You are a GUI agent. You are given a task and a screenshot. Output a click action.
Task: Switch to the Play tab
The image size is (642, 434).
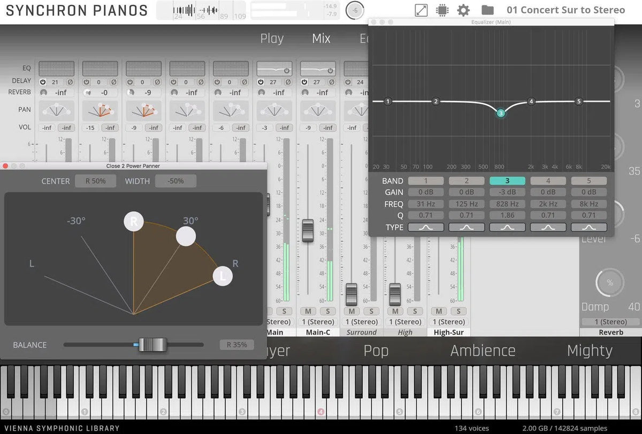tap(272, 38)
